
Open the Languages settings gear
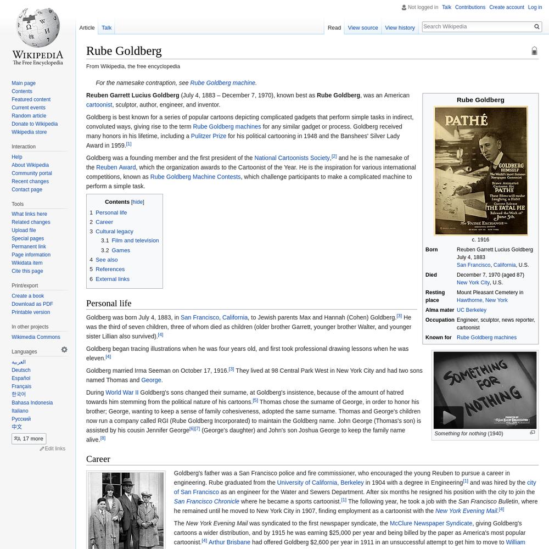click(x=64, y=350)
